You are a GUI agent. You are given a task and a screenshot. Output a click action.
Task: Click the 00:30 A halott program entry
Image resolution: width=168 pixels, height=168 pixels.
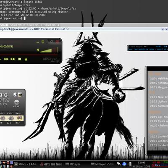pyautogui.click(x=159, y=126)
